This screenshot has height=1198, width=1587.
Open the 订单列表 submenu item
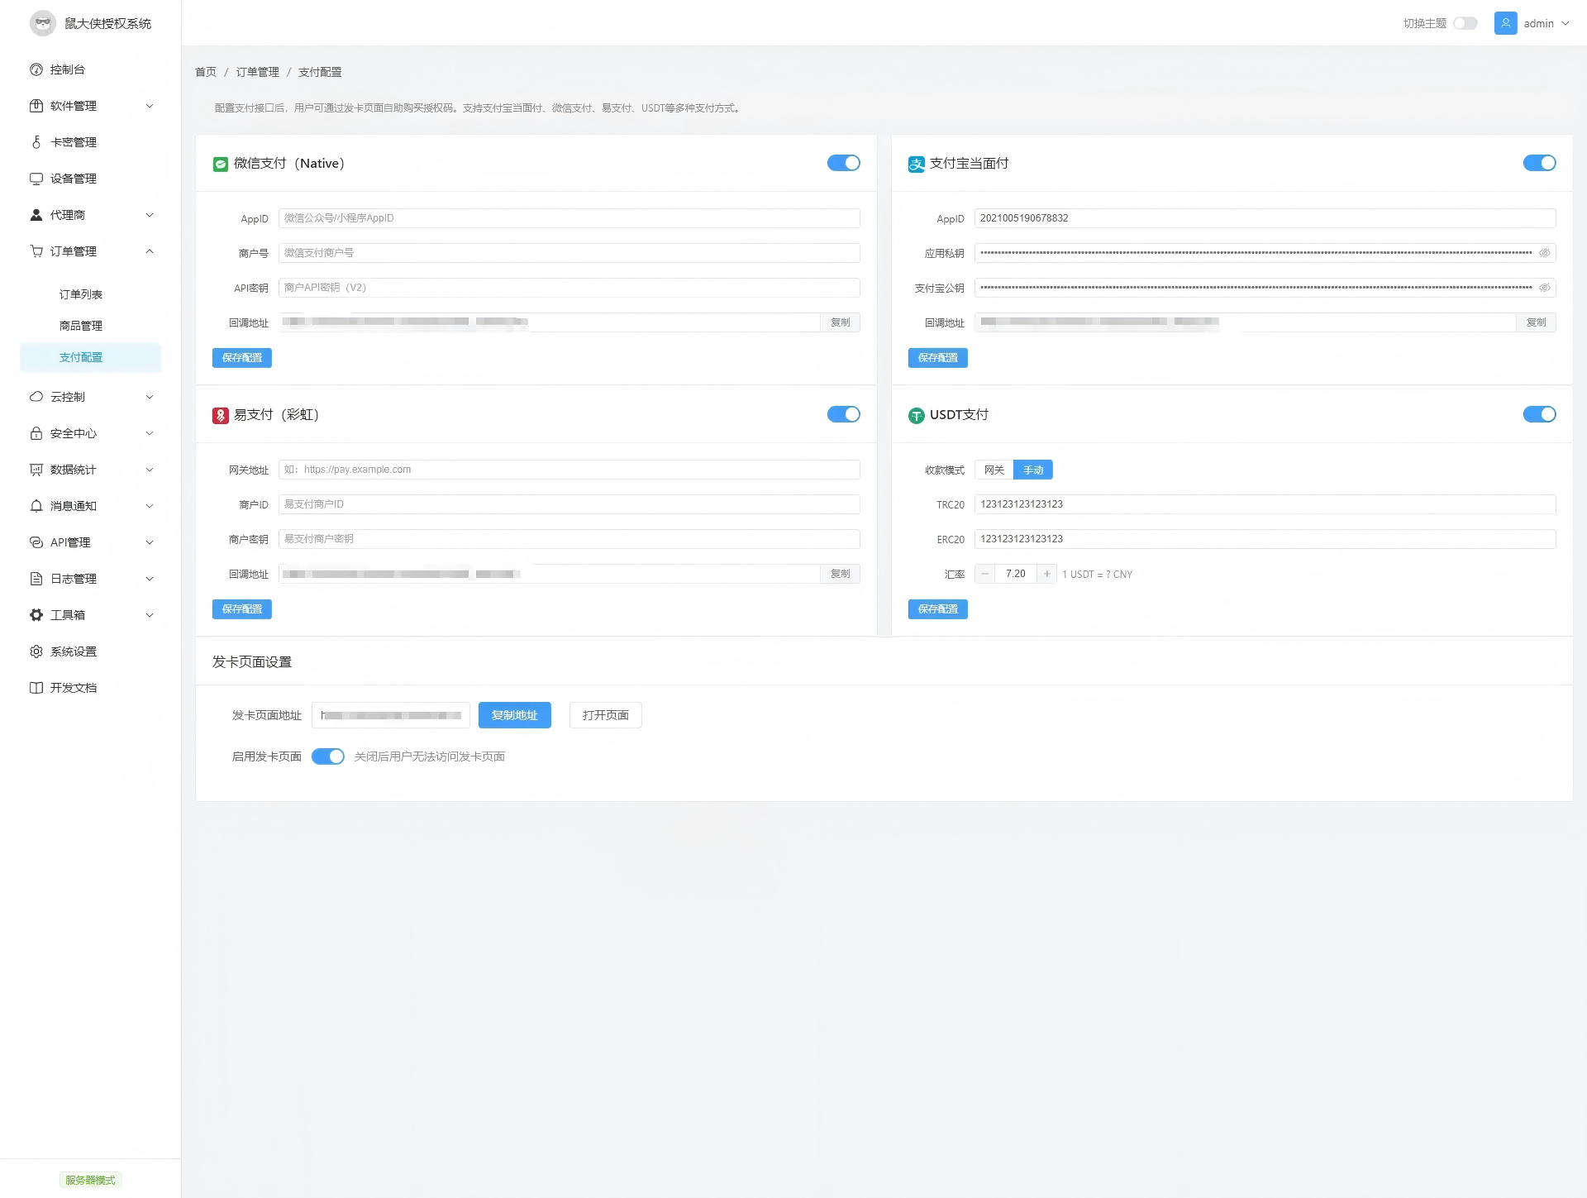[x=81, y=294]
